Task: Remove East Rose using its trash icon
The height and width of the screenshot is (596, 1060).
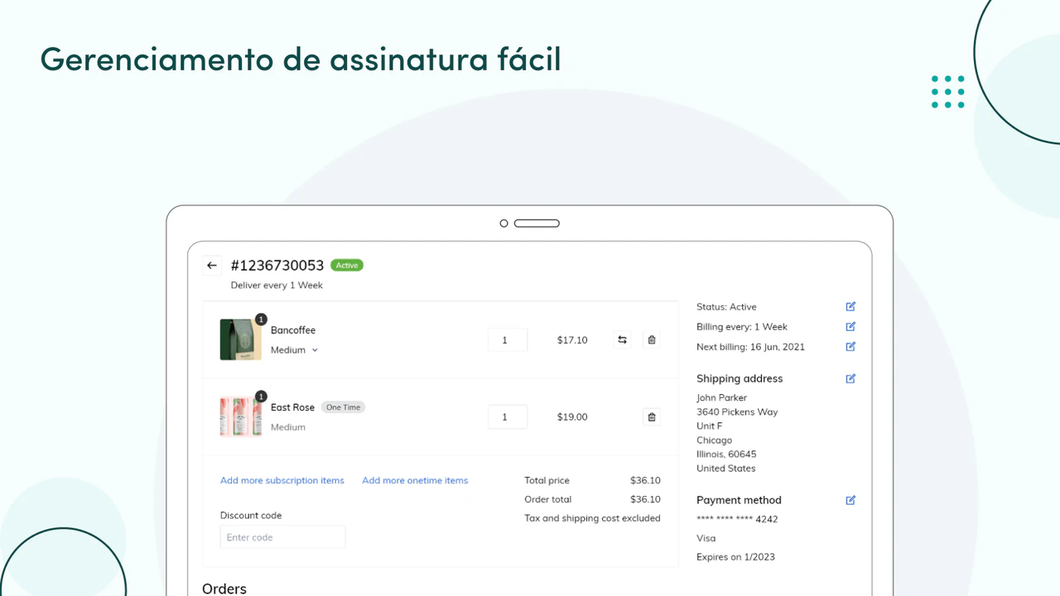Action: tap(652, 416)
